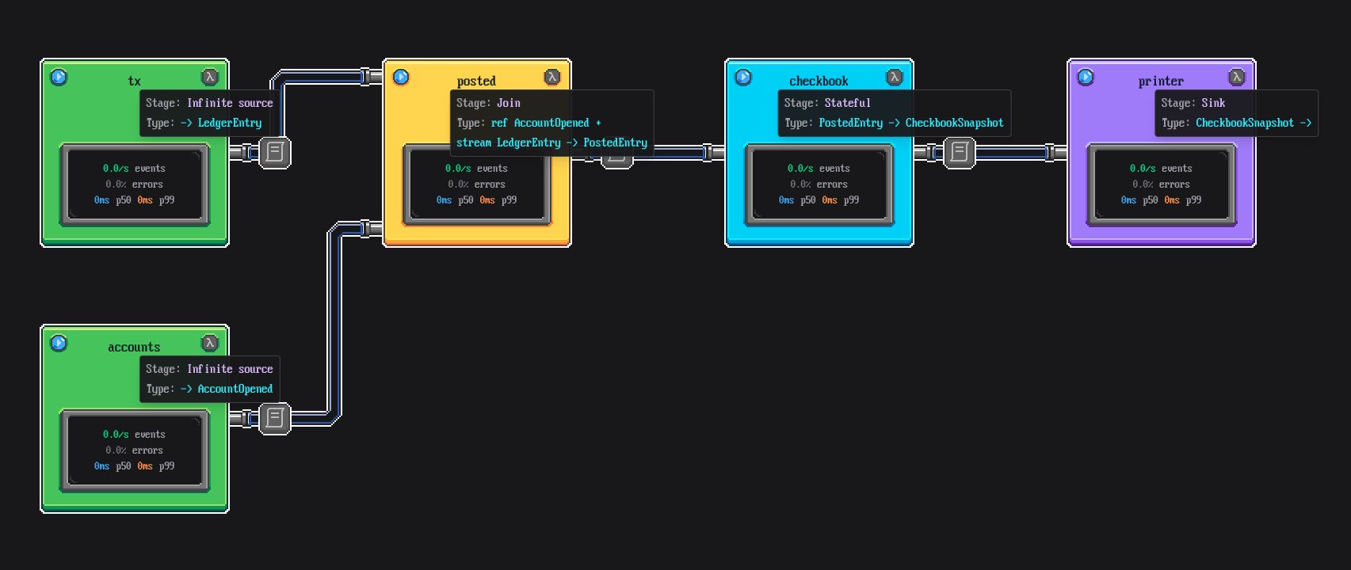
Task: Select the checkbook output document icon
Action: pyautogui.click(x=960, y=152)
